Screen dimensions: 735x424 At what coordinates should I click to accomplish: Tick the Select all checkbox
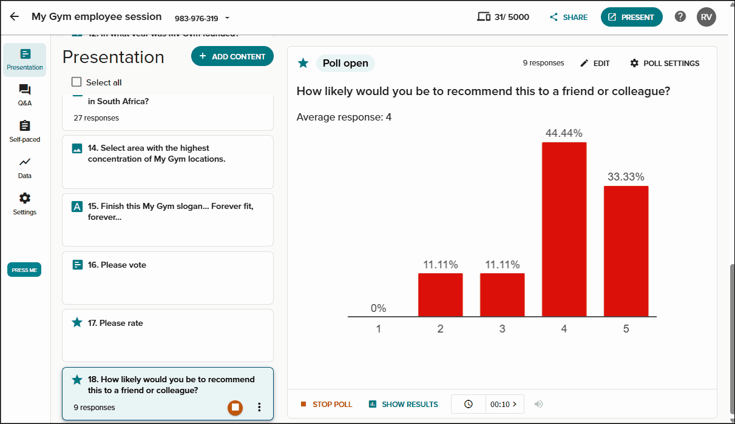pos(76,82)
